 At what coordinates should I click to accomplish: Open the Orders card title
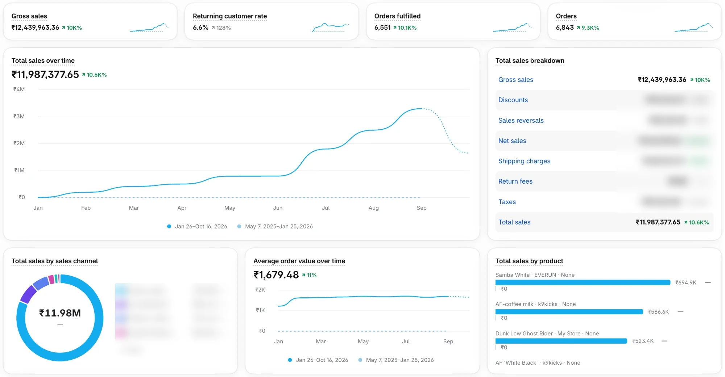tap(566, 16)
